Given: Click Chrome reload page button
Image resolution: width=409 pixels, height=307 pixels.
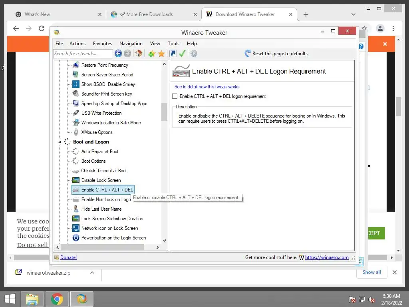Looking at the screenshot, I should tap(42, 28).
